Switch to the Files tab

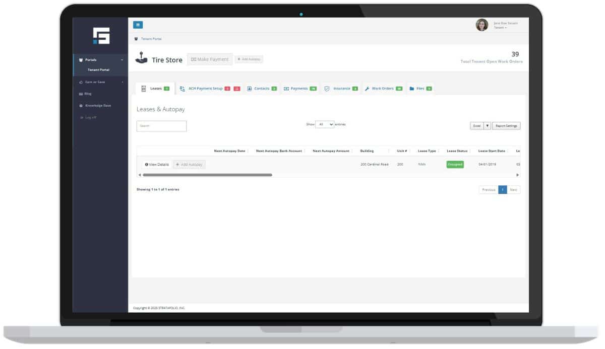(x=420, y=89)
